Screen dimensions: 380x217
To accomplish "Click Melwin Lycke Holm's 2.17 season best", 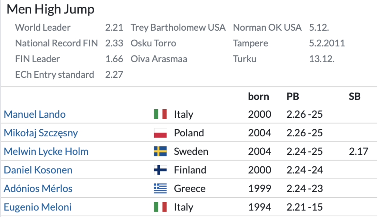I will (x=358, y=151).
